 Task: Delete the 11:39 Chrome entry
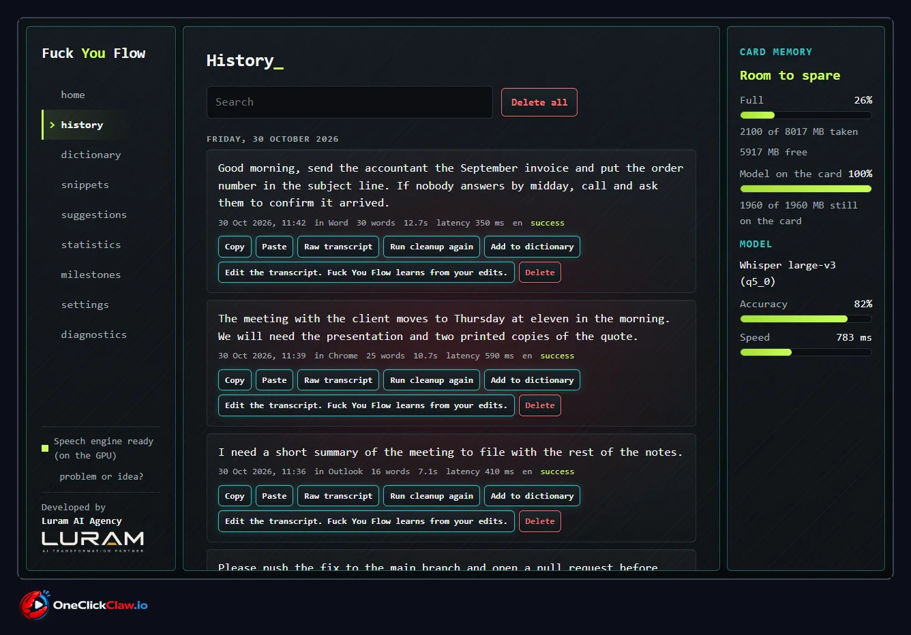(x=540, y=405)
